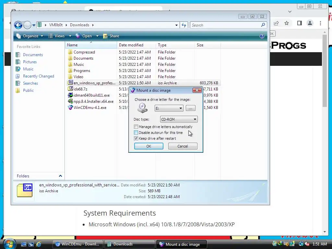This screenshot has height=249, width=332.
Task: Click the Share toolbar button
Action: click(x=111, y=36)
